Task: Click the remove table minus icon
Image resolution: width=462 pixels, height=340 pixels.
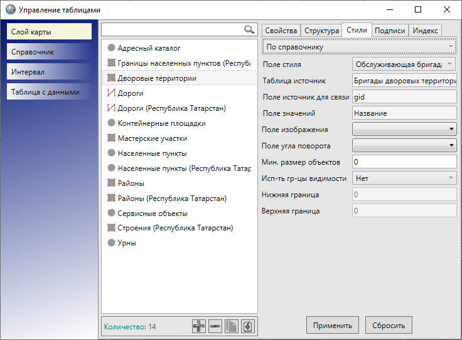Action: tap(215, 326)
